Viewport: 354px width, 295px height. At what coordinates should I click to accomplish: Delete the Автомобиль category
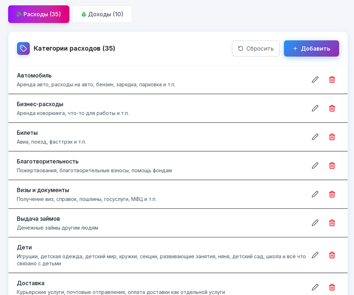(x=332, y=79)
